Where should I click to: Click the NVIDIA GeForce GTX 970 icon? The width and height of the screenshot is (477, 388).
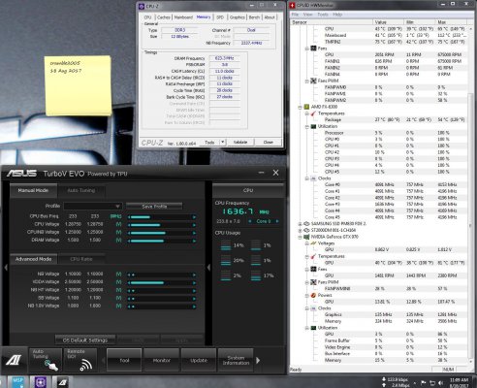click(306, 237)
